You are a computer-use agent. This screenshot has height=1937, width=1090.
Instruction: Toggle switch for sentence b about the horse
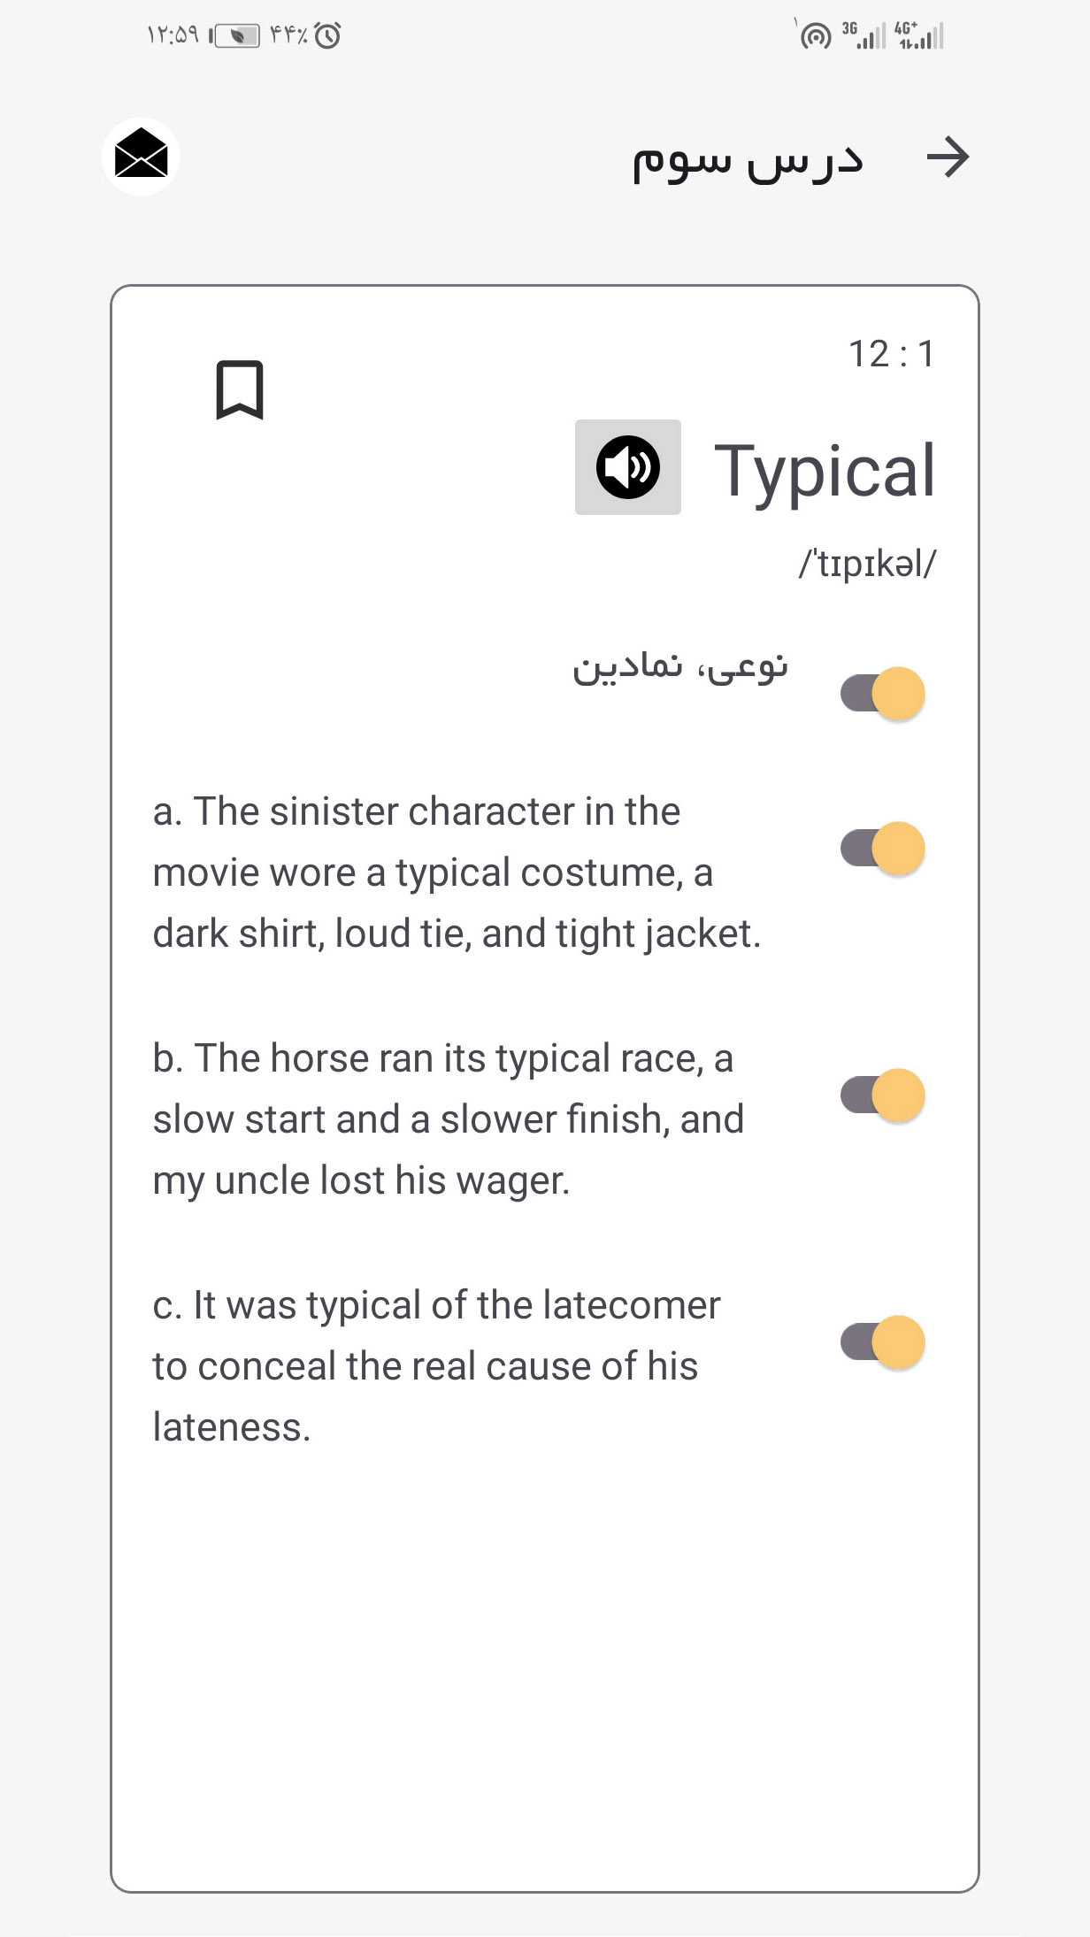(x=882, y=1095)
